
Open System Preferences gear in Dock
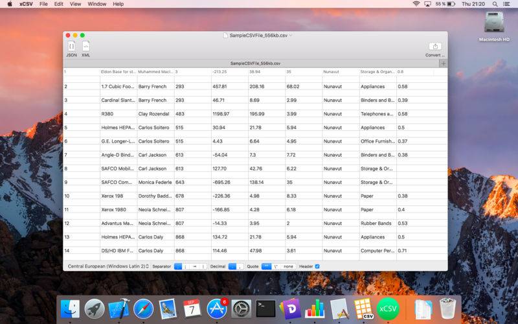click(241, 309)
